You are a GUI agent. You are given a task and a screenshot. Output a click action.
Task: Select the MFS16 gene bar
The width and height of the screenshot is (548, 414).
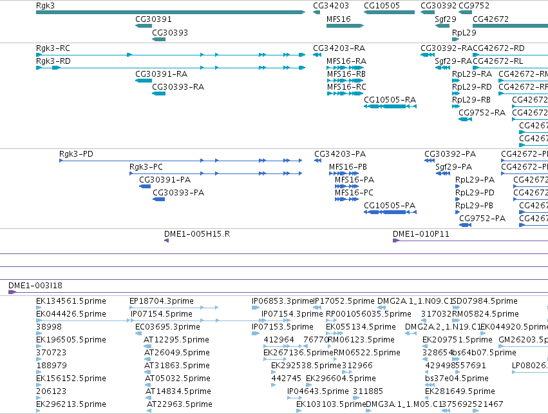(345, 26)
